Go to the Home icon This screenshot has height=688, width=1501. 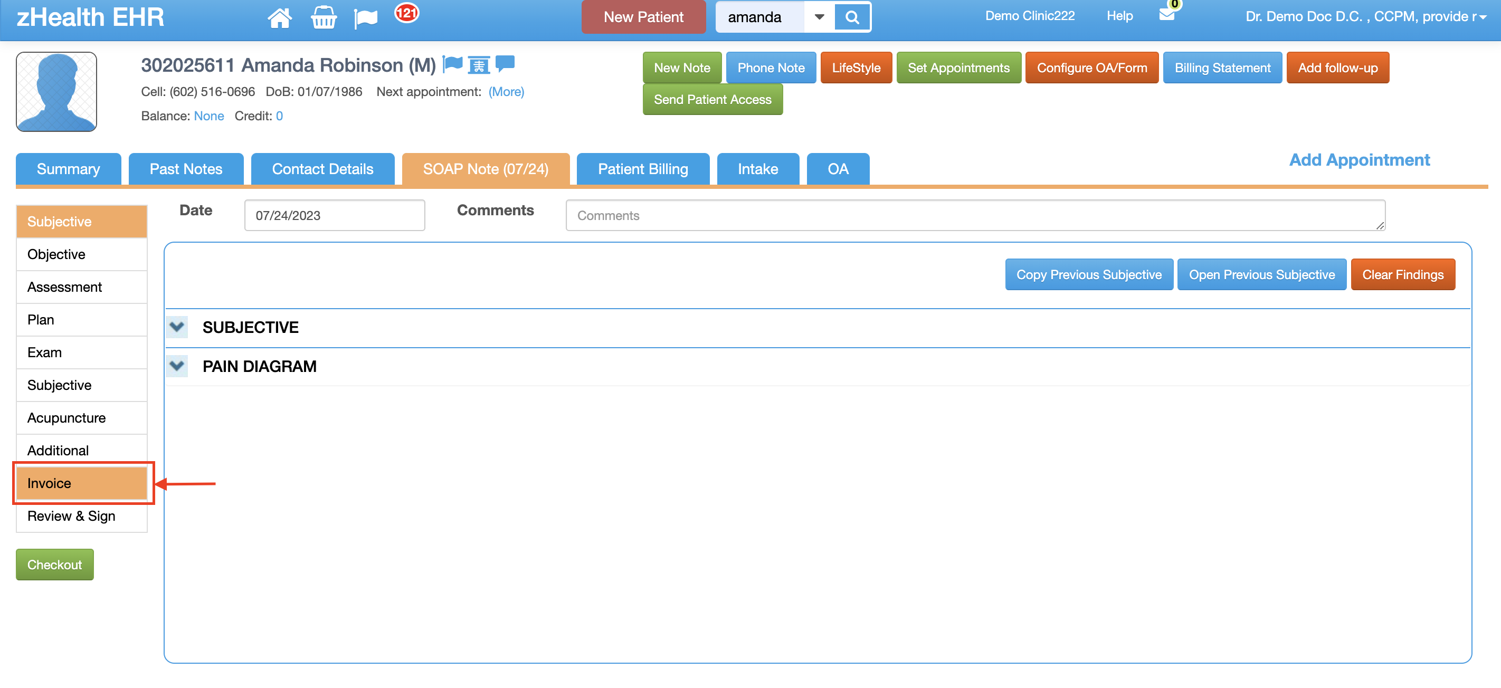tap(280, 17)
